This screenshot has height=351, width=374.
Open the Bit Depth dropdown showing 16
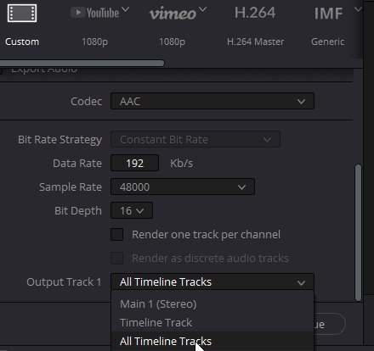coord(132,210)
